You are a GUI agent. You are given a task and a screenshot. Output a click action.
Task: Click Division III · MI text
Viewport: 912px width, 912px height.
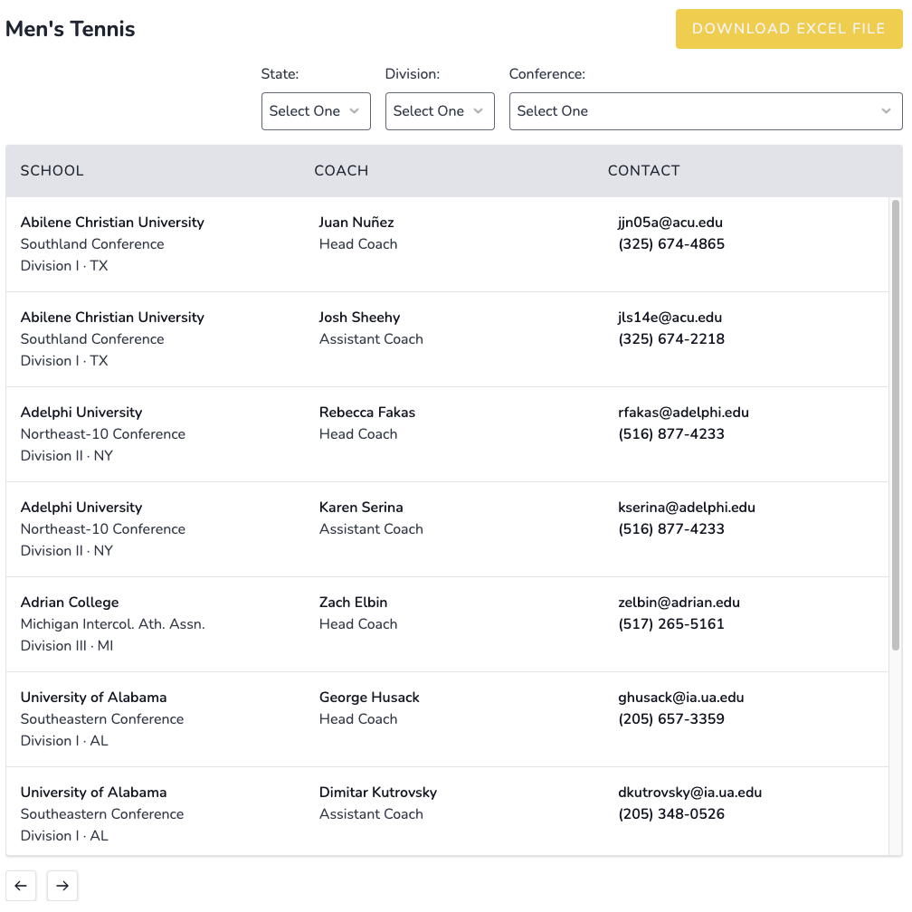[67, 646]
